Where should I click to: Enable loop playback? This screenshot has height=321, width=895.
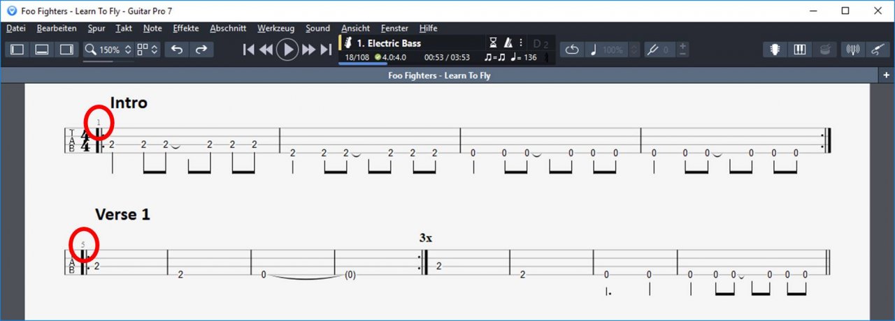[572, 50]
